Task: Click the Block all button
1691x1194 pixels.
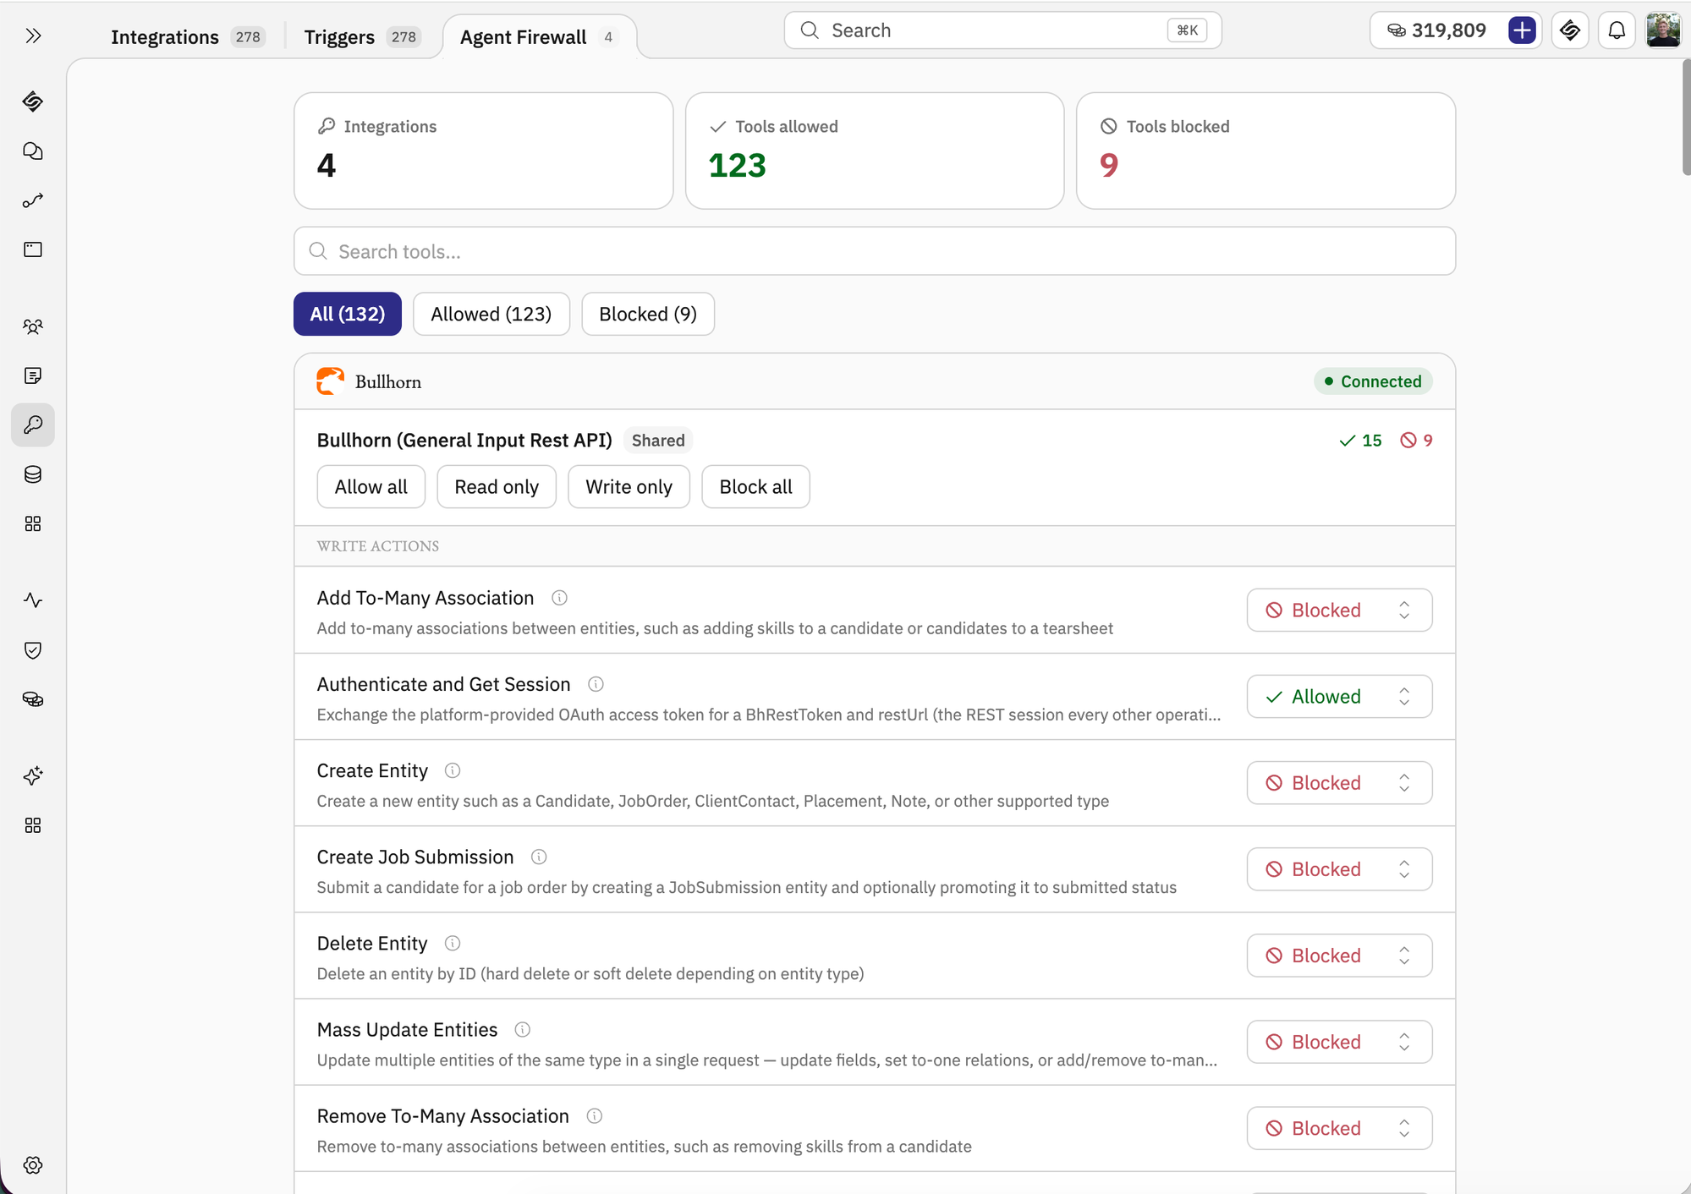Action: [x=755, y=486]
